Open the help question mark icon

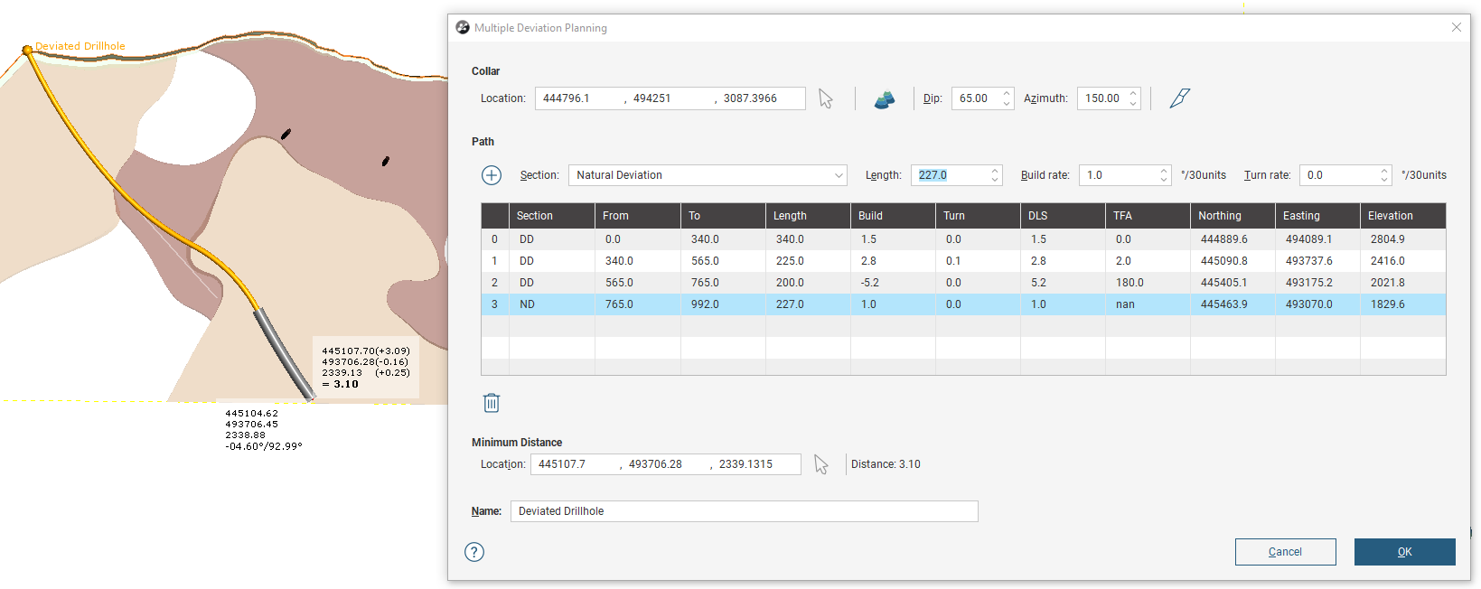click(474, 552)
